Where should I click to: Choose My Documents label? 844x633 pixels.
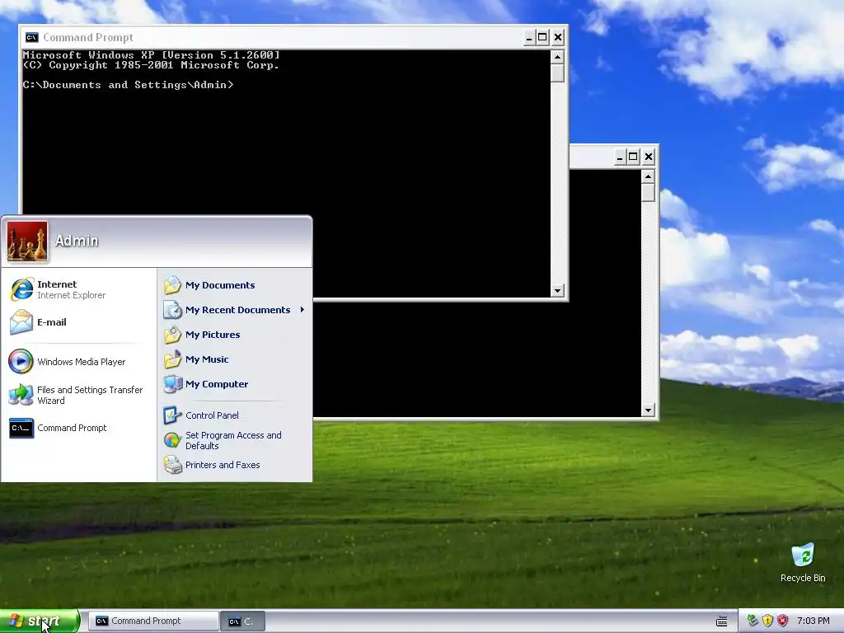tap(220, 284)
